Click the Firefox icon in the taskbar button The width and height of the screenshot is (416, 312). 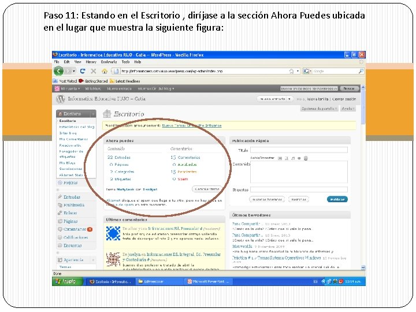click(92, 281)
